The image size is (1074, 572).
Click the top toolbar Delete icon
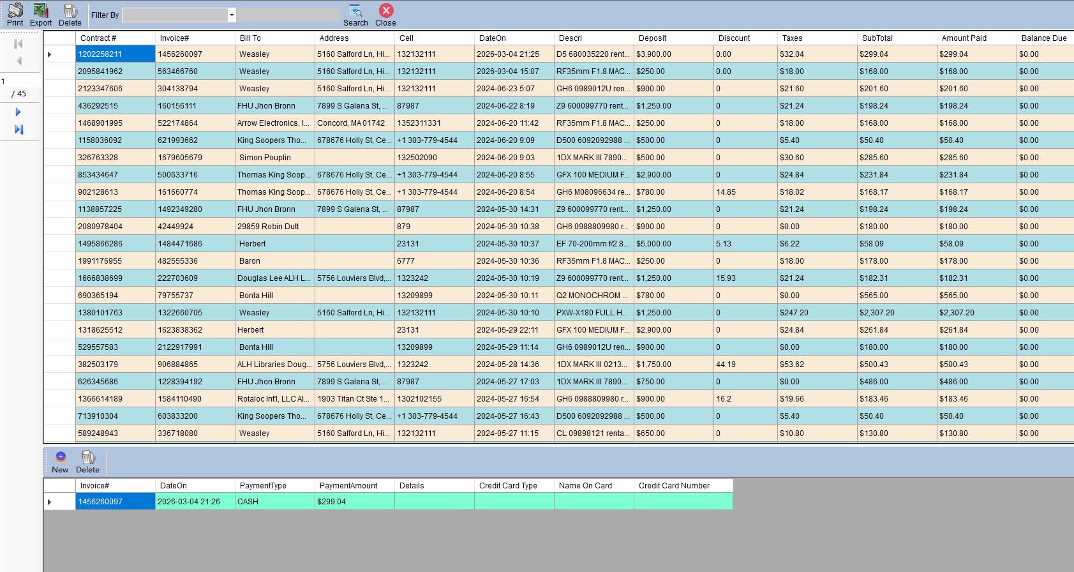tap(70, 15)
